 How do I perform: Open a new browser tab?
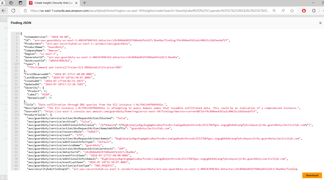[x=85, y=3]
